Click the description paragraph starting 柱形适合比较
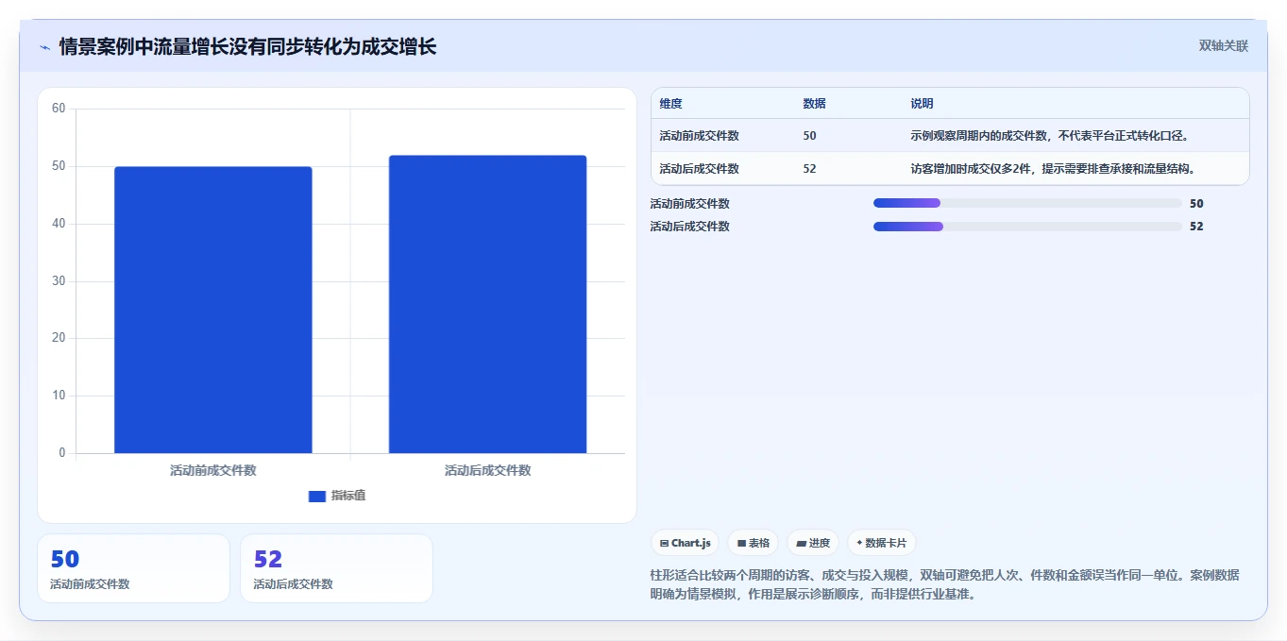 coord(945,584)
